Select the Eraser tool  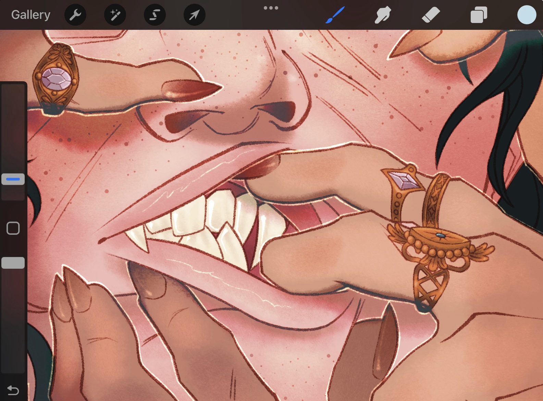pos(431,15)
